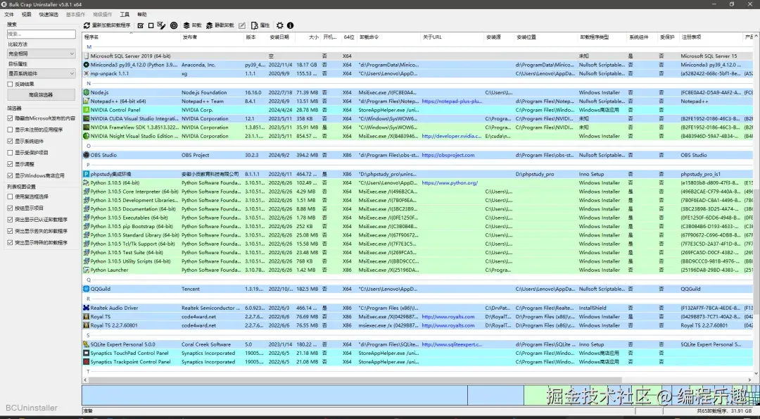Click the phpstudy集成环境 row icon
760x419 pixels.
[87, 174]
